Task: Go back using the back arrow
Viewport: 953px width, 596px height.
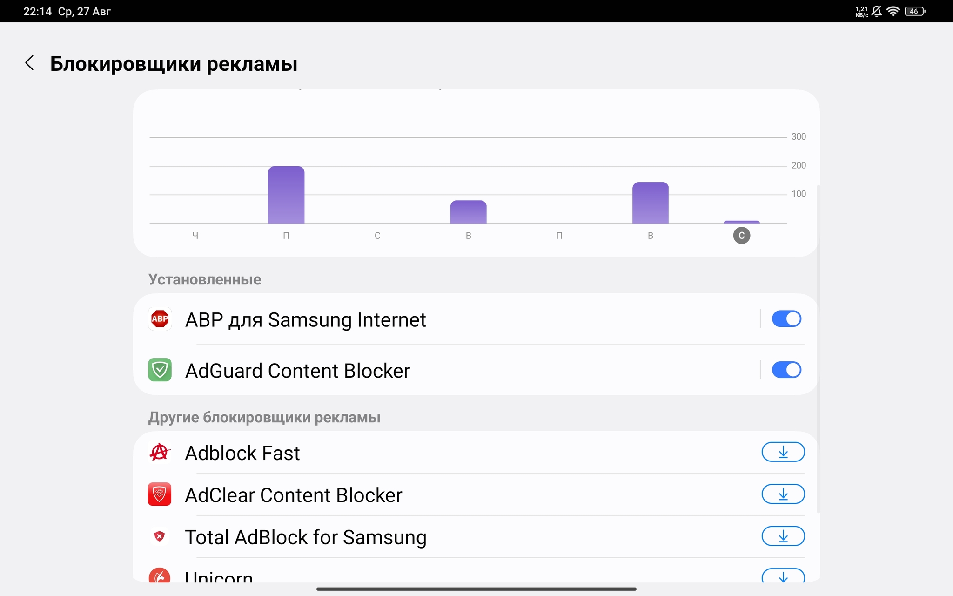Action: (29, 63)
